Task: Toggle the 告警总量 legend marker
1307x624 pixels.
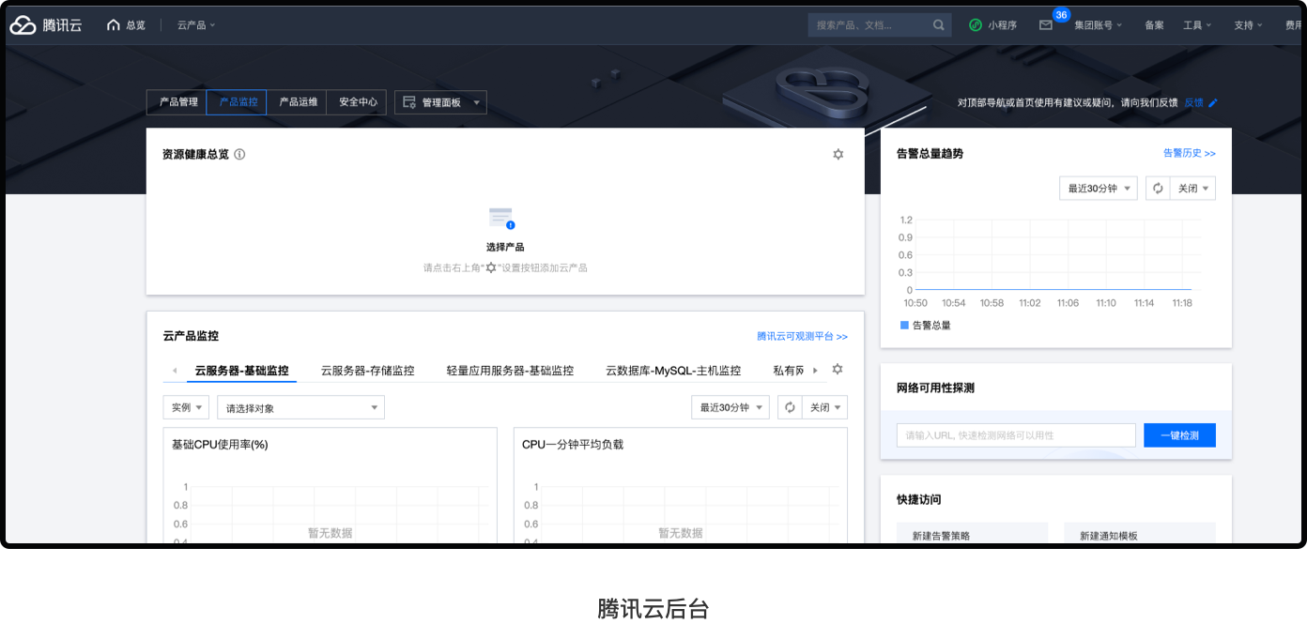Action: click(x=904, y=325)
